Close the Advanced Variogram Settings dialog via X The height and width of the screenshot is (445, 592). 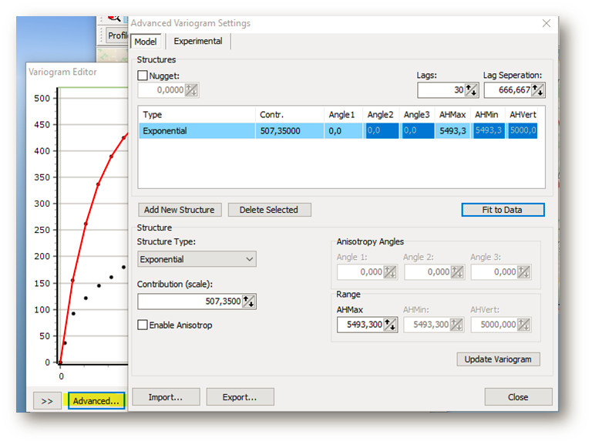click(547, 23)
